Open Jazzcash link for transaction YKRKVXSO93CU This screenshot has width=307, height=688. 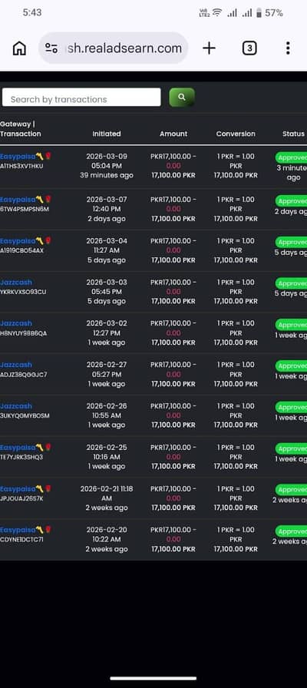coord(16,282)
